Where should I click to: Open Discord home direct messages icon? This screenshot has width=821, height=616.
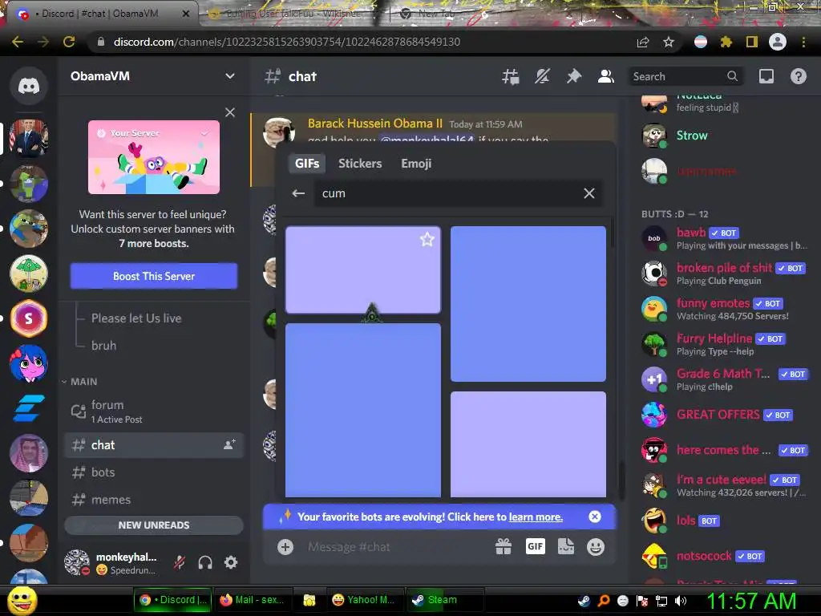click(x=29, y=85)
